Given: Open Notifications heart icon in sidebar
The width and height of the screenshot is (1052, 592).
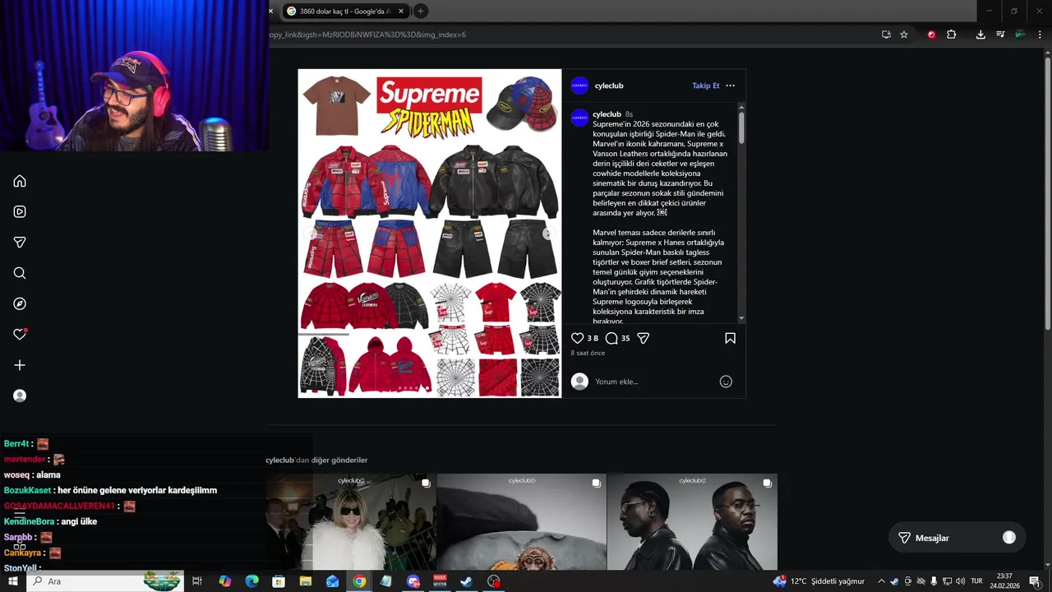Looking at the screenshot, I should (20, 335).
